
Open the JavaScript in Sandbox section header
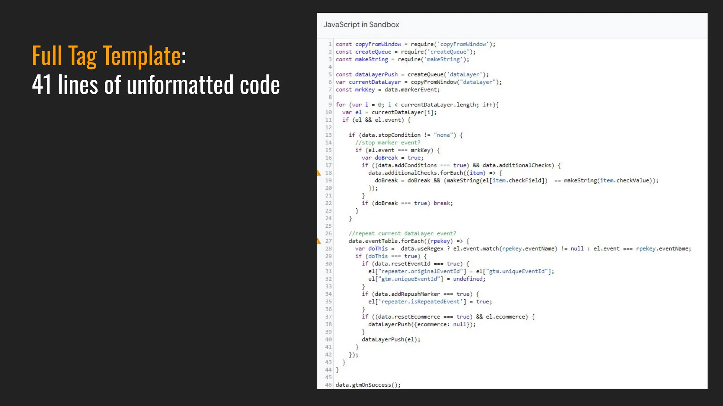point(361,25)
